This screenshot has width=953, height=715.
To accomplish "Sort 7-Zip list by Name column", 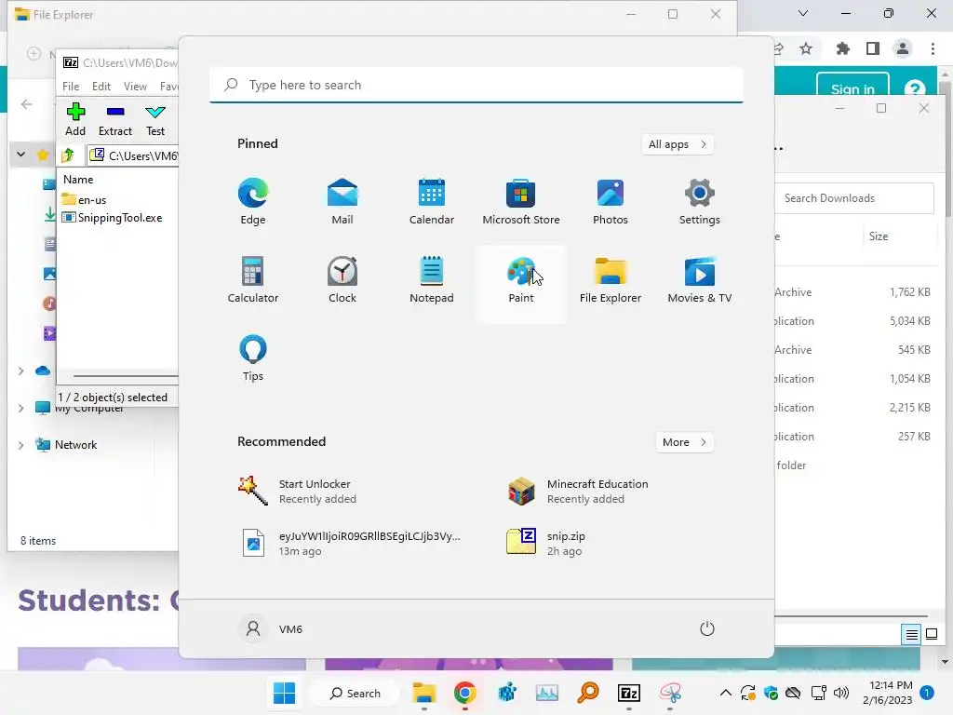I will pyautogui.click(x=78, y=180).
